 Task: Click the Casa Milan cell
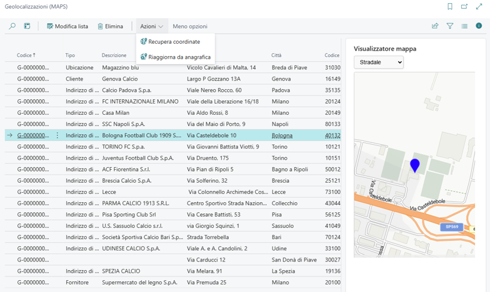[116, 112]
